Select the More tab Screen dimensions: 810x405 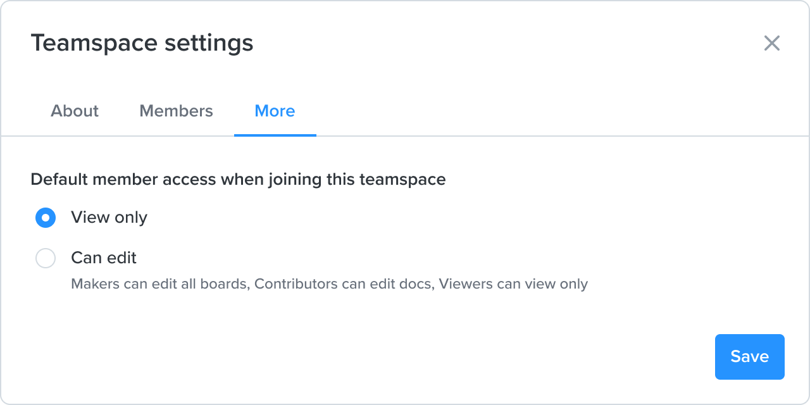(x=275, y=111)
